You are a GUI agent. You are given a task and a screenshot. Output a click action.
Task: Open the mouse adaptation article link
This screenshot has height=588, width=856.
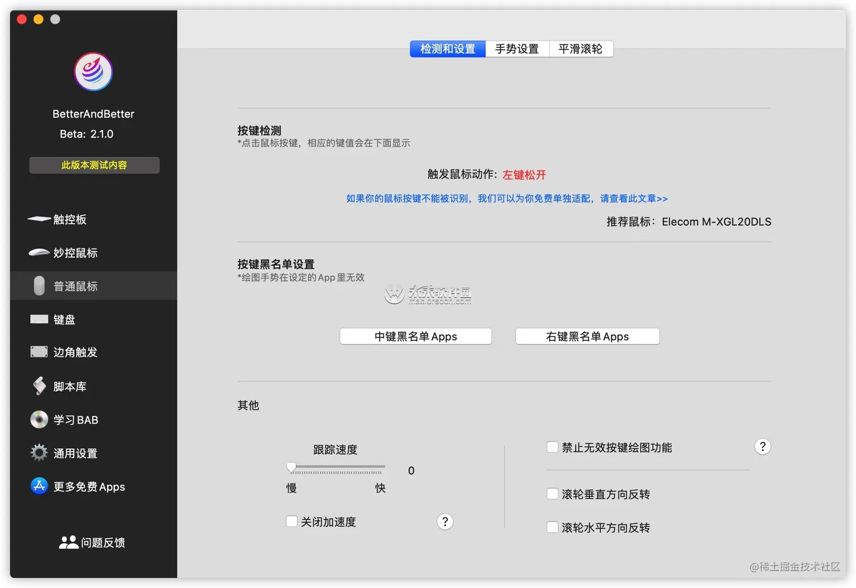[x=507, y=198]
